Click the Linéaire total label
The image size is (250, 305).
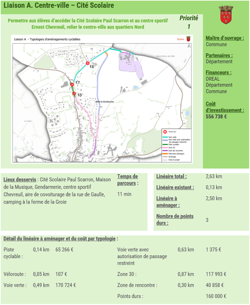172,177
